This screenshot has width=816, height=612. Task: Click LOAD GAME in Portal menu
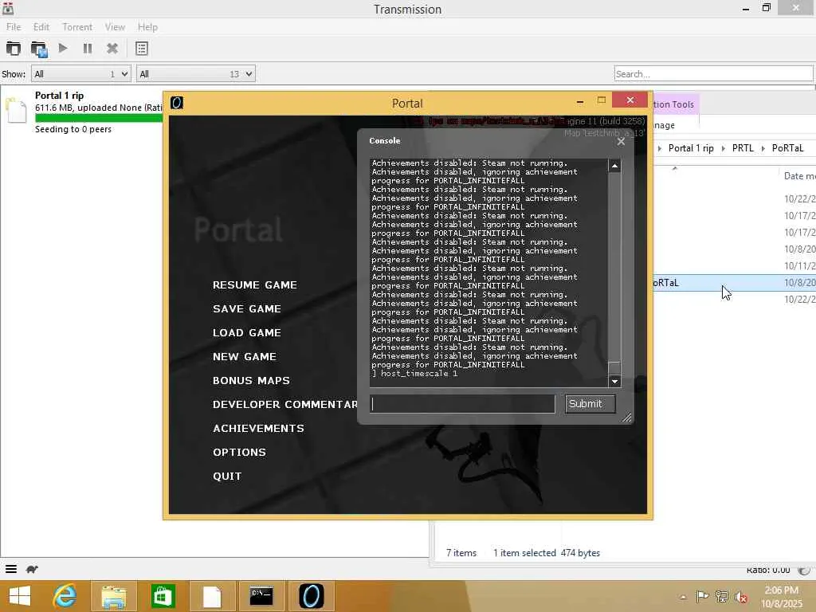pyautogui.click(x=247, y=333)
